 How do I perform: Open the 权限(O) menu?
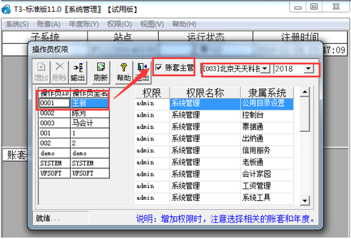click(x=119, y=24)
